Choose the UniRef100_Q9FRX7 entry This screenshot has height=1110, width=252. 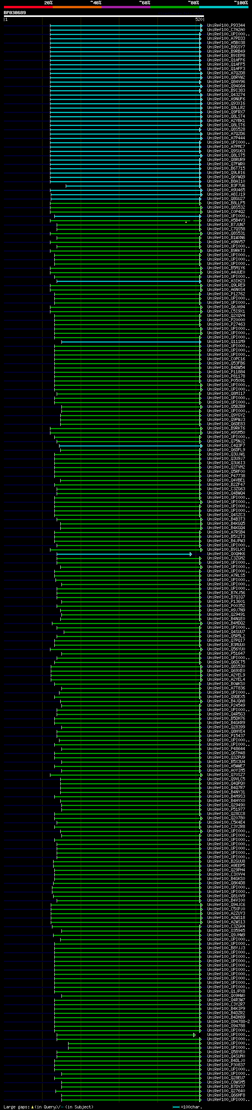click(226, 112)
